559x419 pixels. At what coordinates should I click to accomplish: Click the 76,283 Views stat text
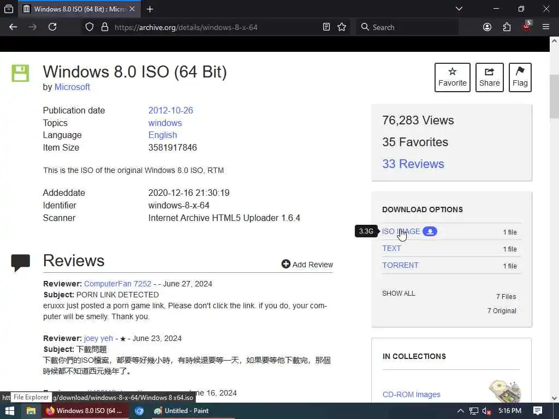[x=418, y=121]
